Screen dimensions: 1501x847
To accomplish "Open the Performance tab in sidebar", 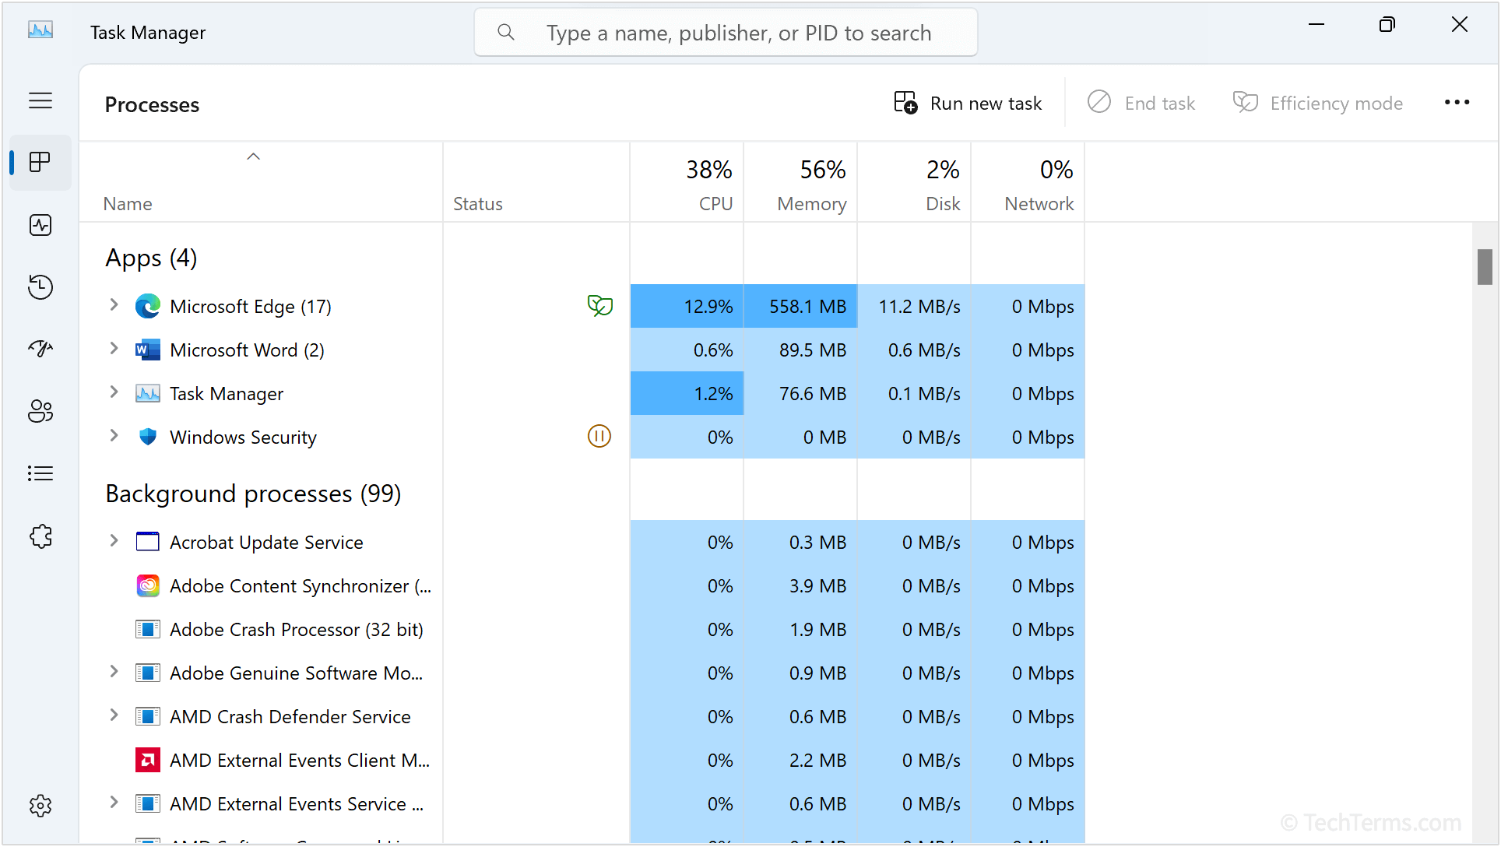I will (40, 225).
